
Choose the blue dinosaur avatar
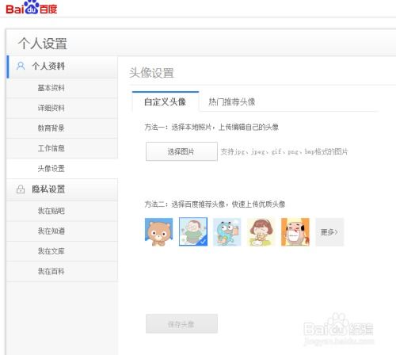point(227,232)
